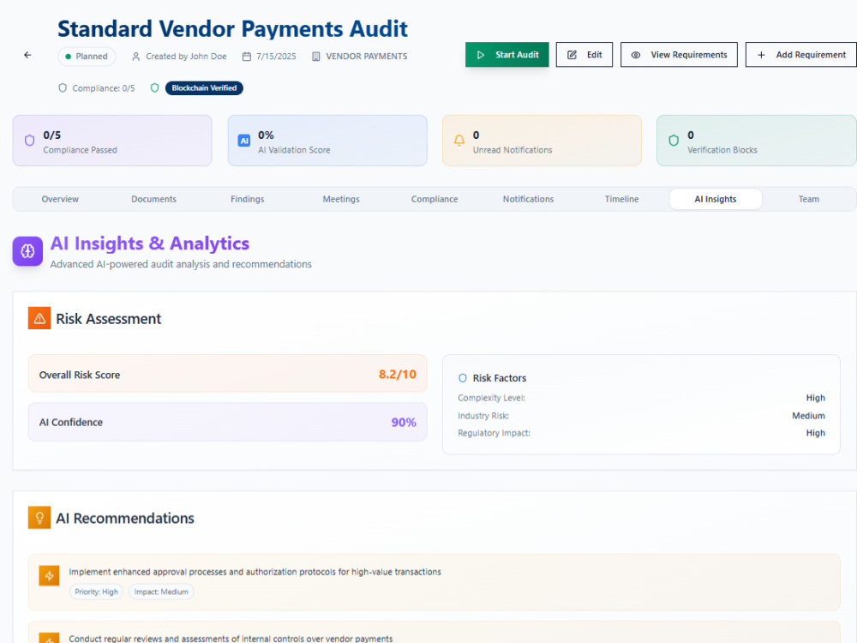The height and width of the screenshot is (643, 857).
Task: Click the Start Audit button
Action: pos(506,55)
